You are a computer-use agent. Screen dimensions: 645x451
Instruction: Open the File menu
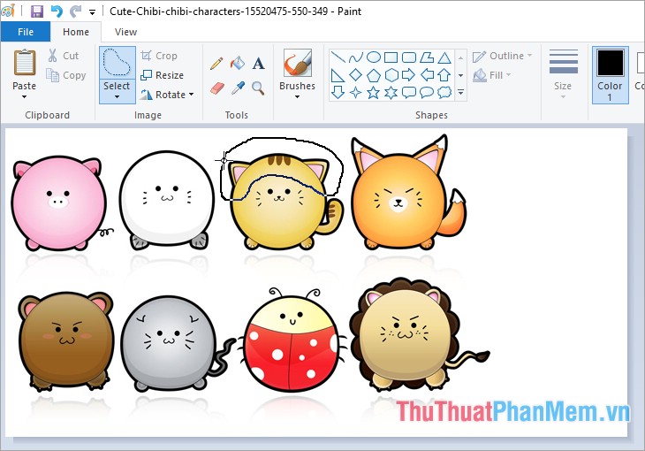(x=26, y=33)
